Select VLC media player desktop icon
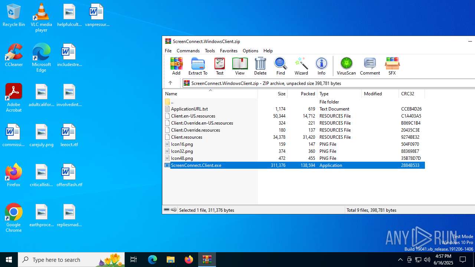 tap(41, 18)
